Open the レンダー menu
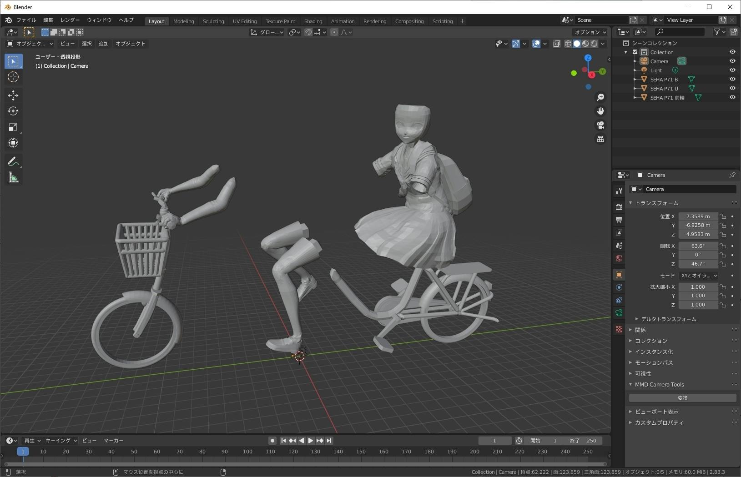This screenshot has height=477, width=741. click(70, 20)
